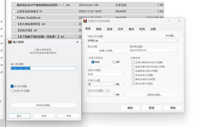This screenshot has width=206, height=127.
Task: Enable 测试压缩的文件(T)
Action: pyautogui.click(x=133, y=79)
